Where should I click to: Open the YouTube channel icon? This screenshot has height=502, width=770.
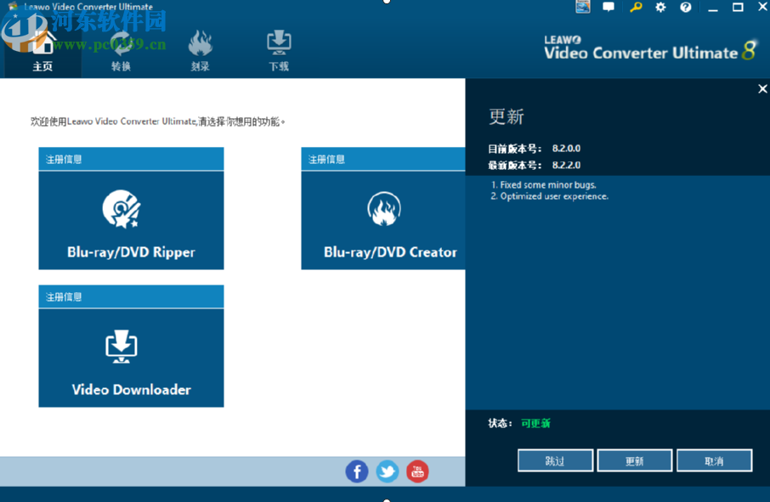pos(417,471)
